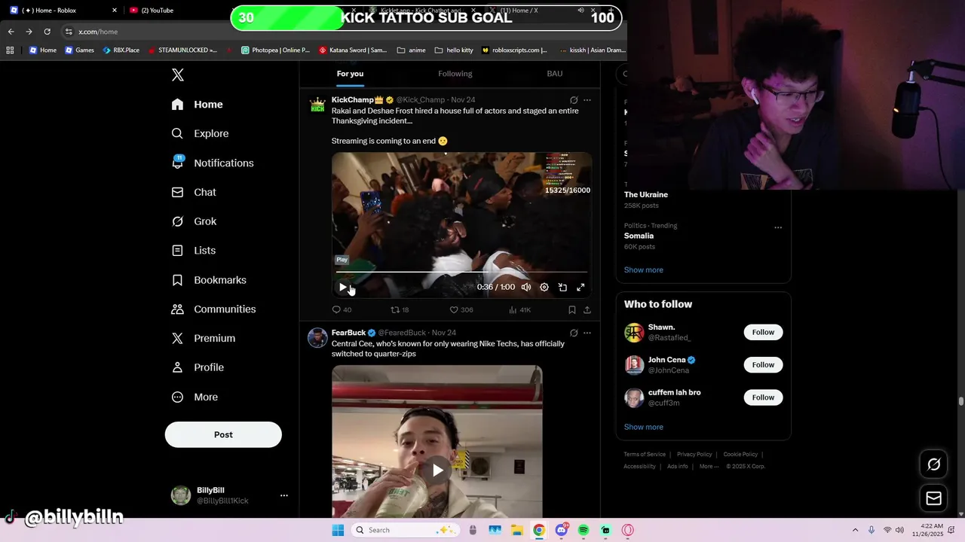Open Grok explain on FearBuck post
This screenshot has height=542, width=965.
pyautogui.click(x=574, y=333)
